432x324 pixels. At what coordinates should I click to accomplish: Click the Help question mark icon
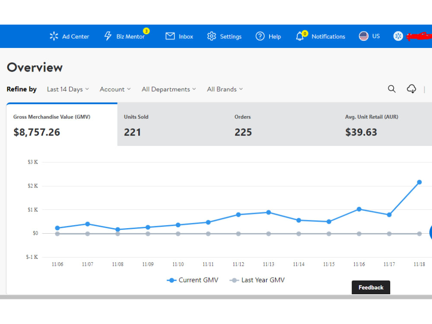260,36
